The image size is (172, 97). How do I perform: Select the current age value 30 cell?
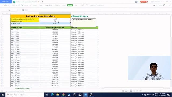click(55, 21)
